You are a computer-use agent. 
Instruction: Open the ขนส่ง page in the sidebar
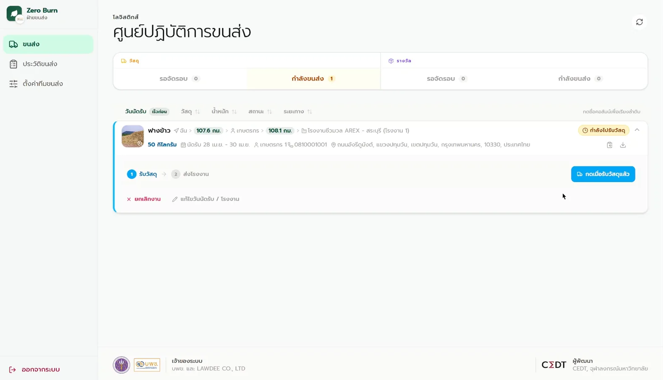click(48, 44)
